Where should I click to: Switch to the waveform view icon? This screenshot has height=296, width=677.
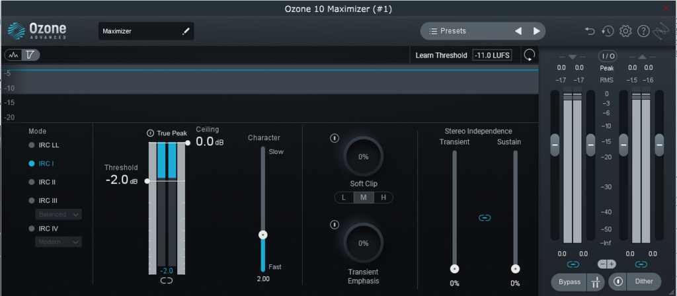[14, 55]
